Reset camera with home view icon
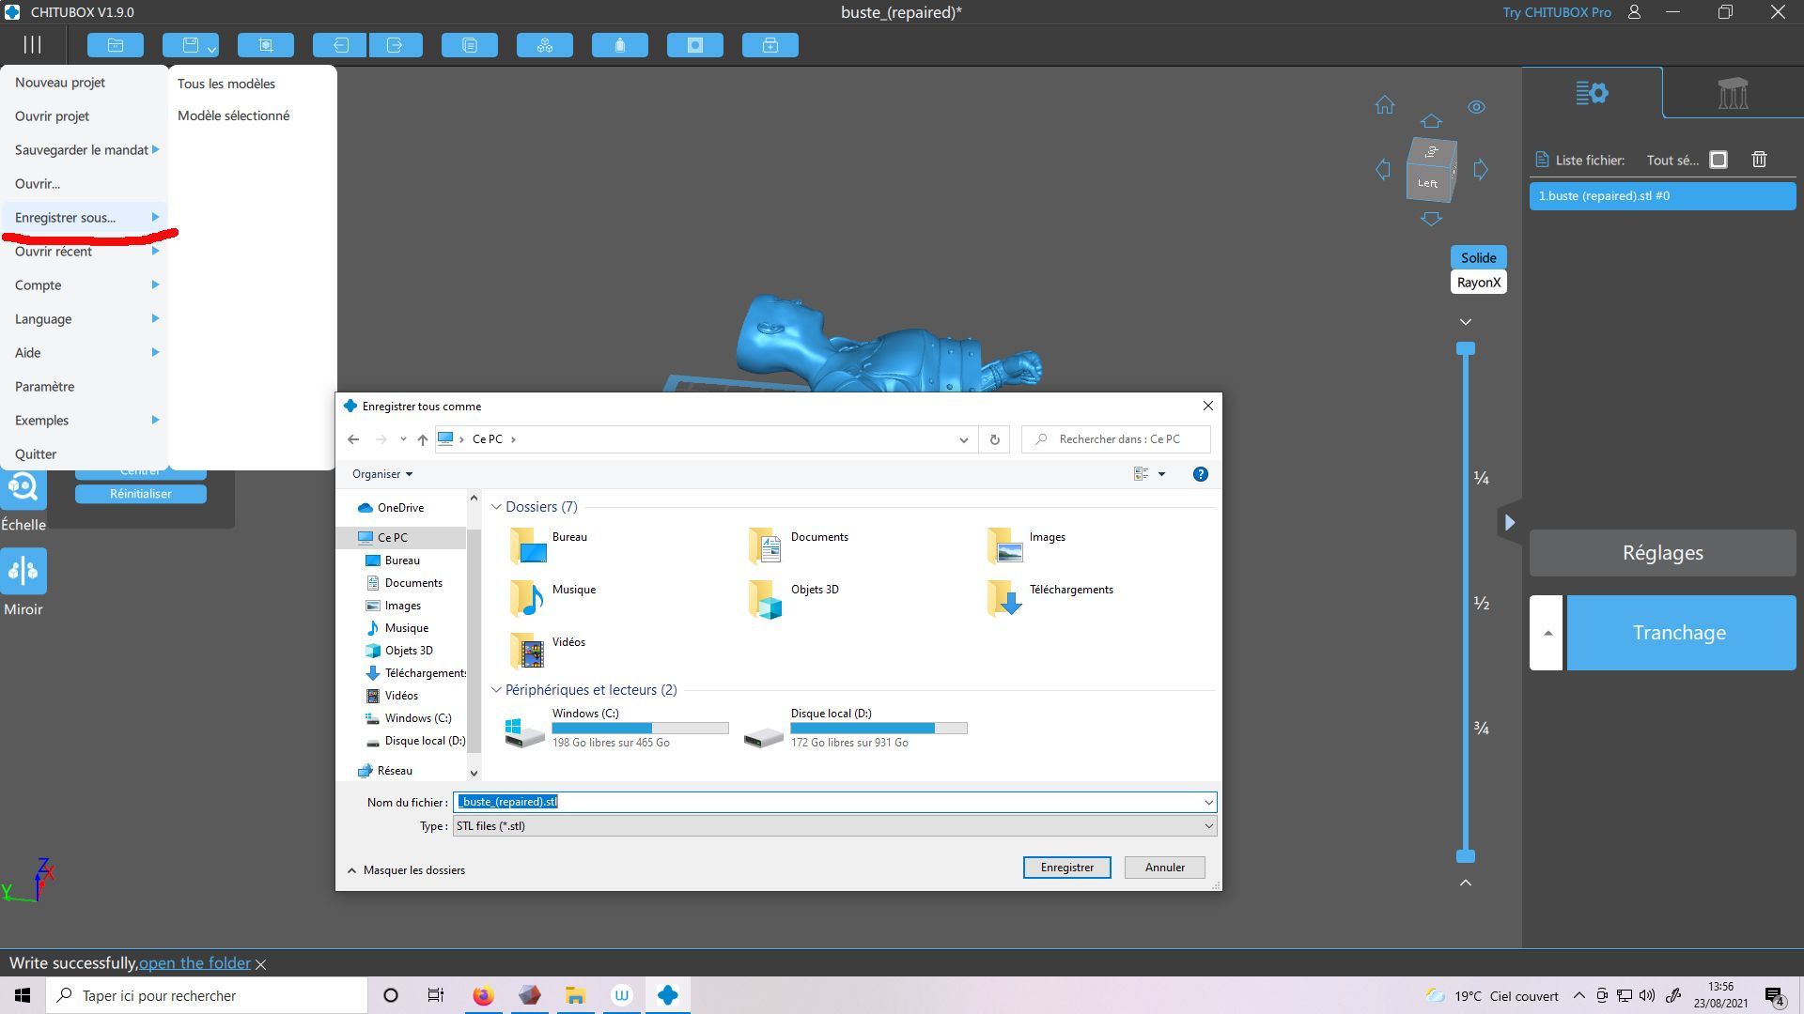 [x=1384, y=105]
